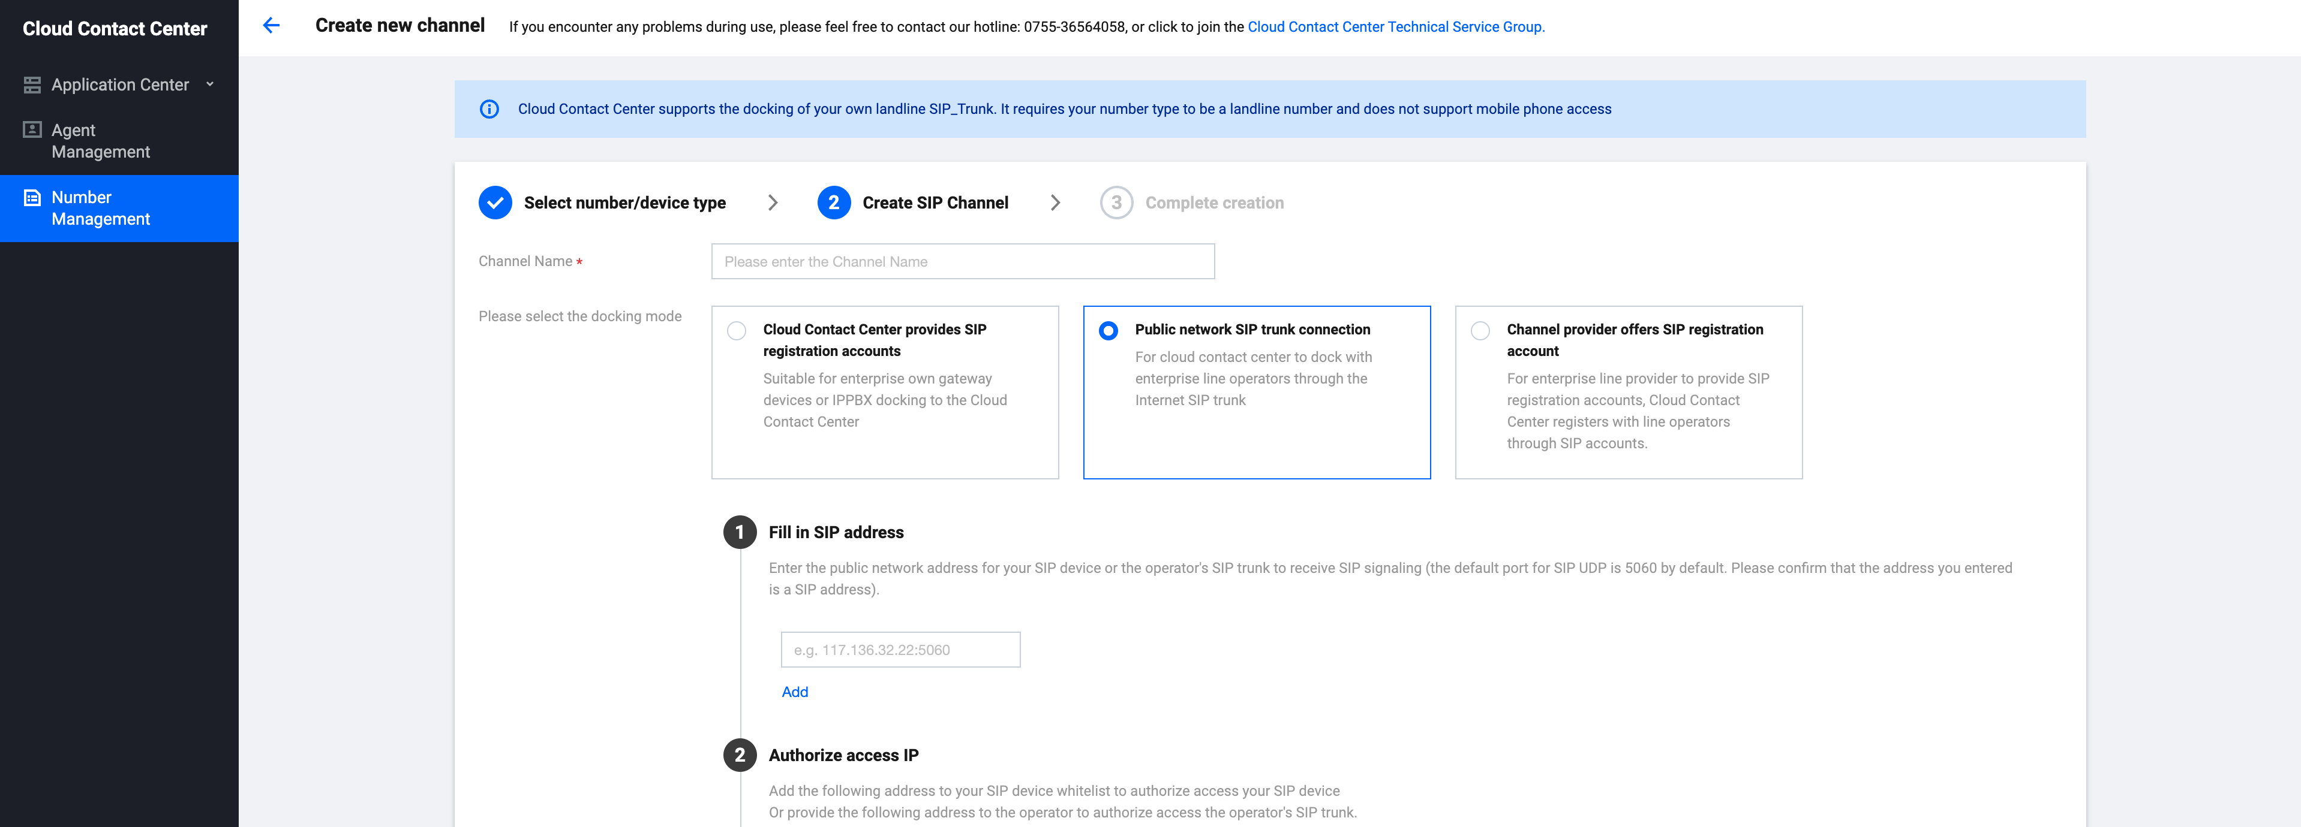Open the Cloud Contact Center Technical Service Group link
Image resolution: width=2301 pixels, height=827 pixels.
1395,26
